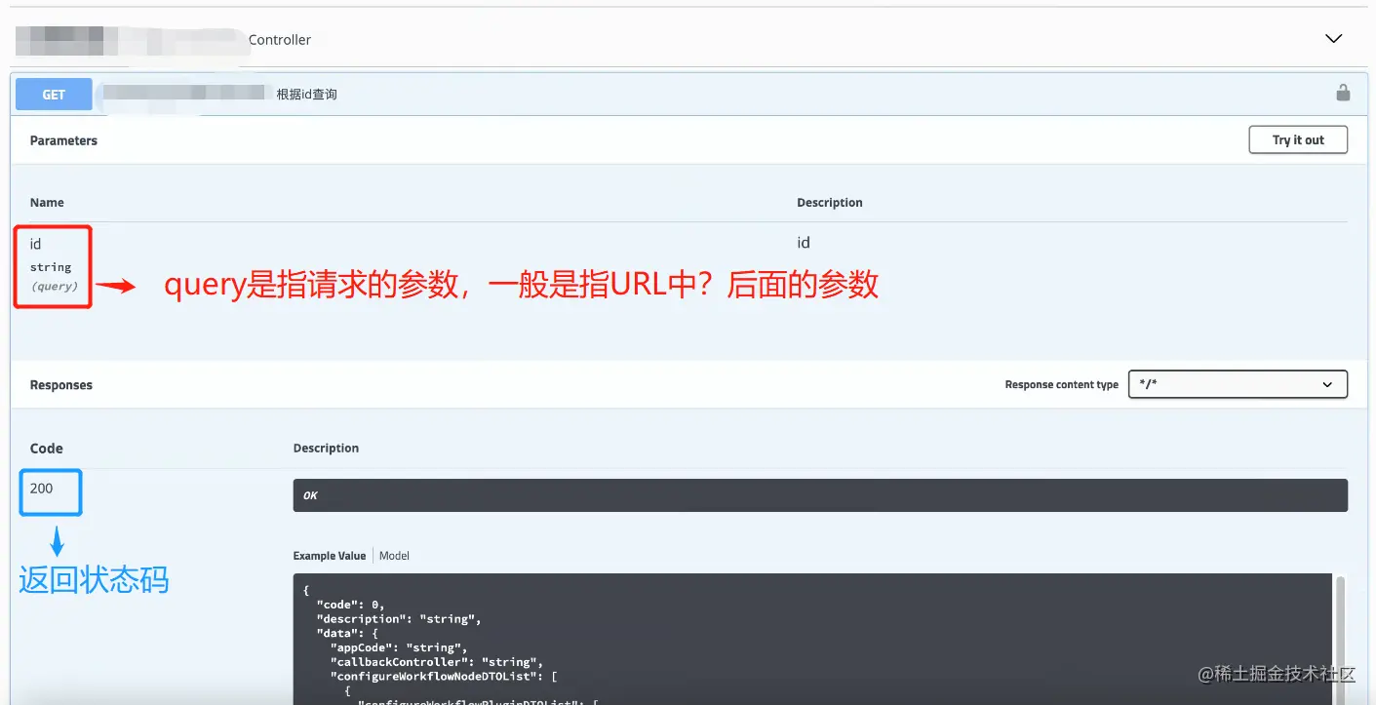Click the lock authorization icon
The height and width of the screenshot is (705, 1376).
coord(1343,94)
